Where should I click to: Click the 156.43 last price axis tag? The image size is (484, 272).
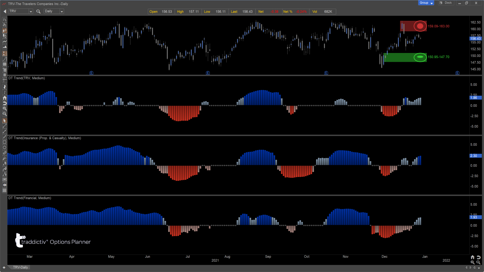[476, 39]
